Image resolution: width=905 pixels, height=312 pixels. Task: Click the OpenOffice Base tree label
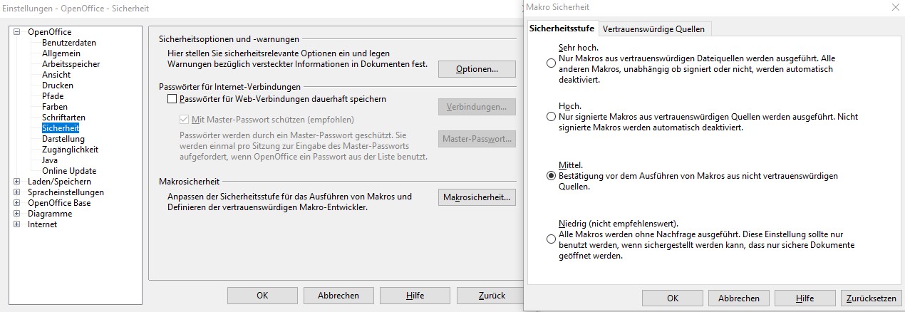pos(59,203)
